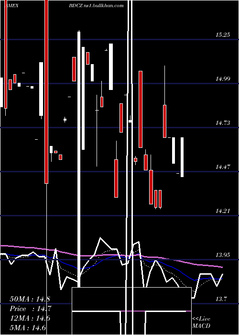Click the 50MA : 14.8 readout
Screen dimensions: 239x335
(30, 299)
